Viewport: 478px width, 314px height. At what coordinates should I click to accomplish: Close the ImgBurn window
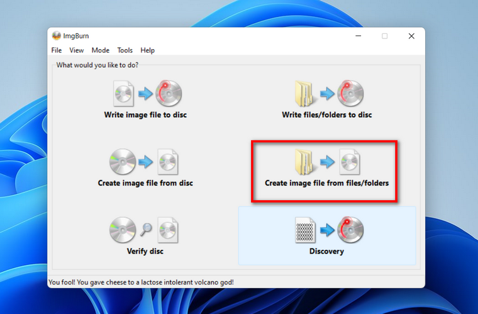coord(411,36)
